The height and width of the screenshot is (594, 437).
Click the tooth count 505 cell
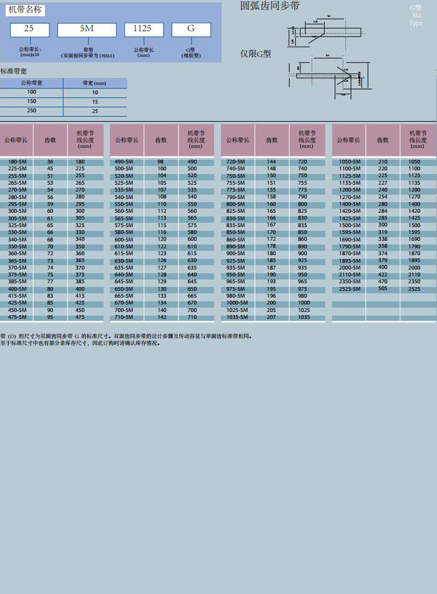click(x=383, y=289)
